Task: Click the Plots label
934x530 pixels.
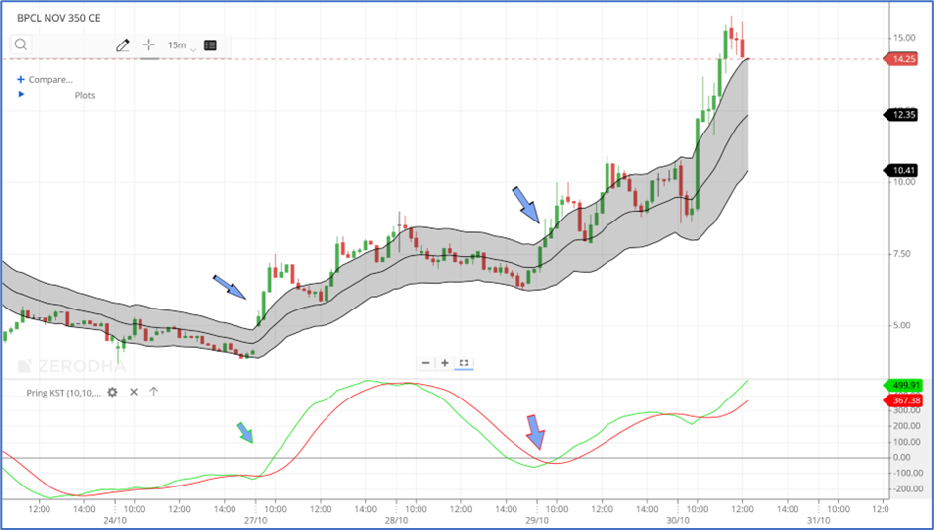Action: pos(85,95)
